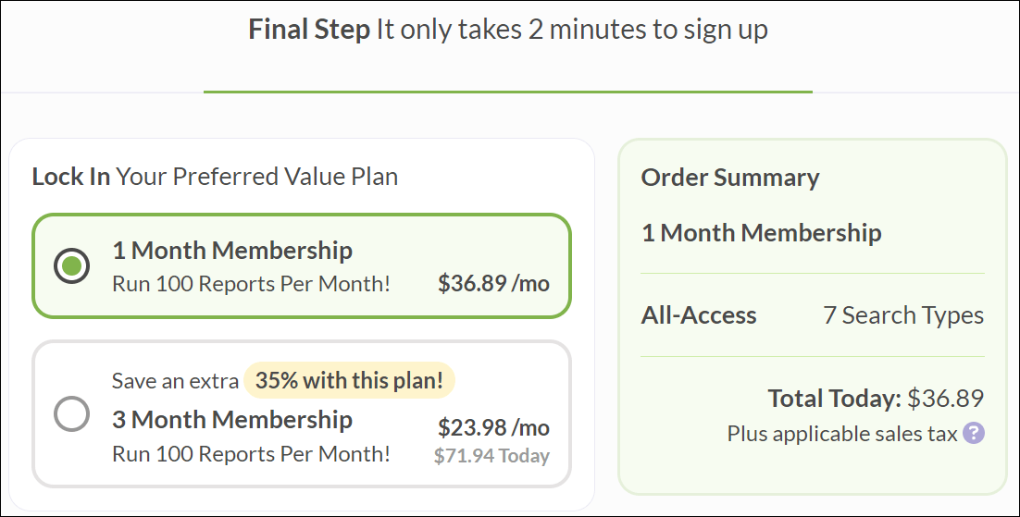Click the $36.89 /mo plan price
Image resolution: width=1020 pixels, height=517 pixels.
493,283
